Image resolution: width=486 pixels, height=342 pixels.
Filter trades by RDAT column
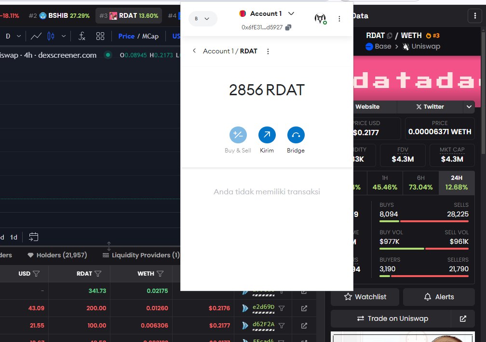pyautogui.click(x=98, y=274)
